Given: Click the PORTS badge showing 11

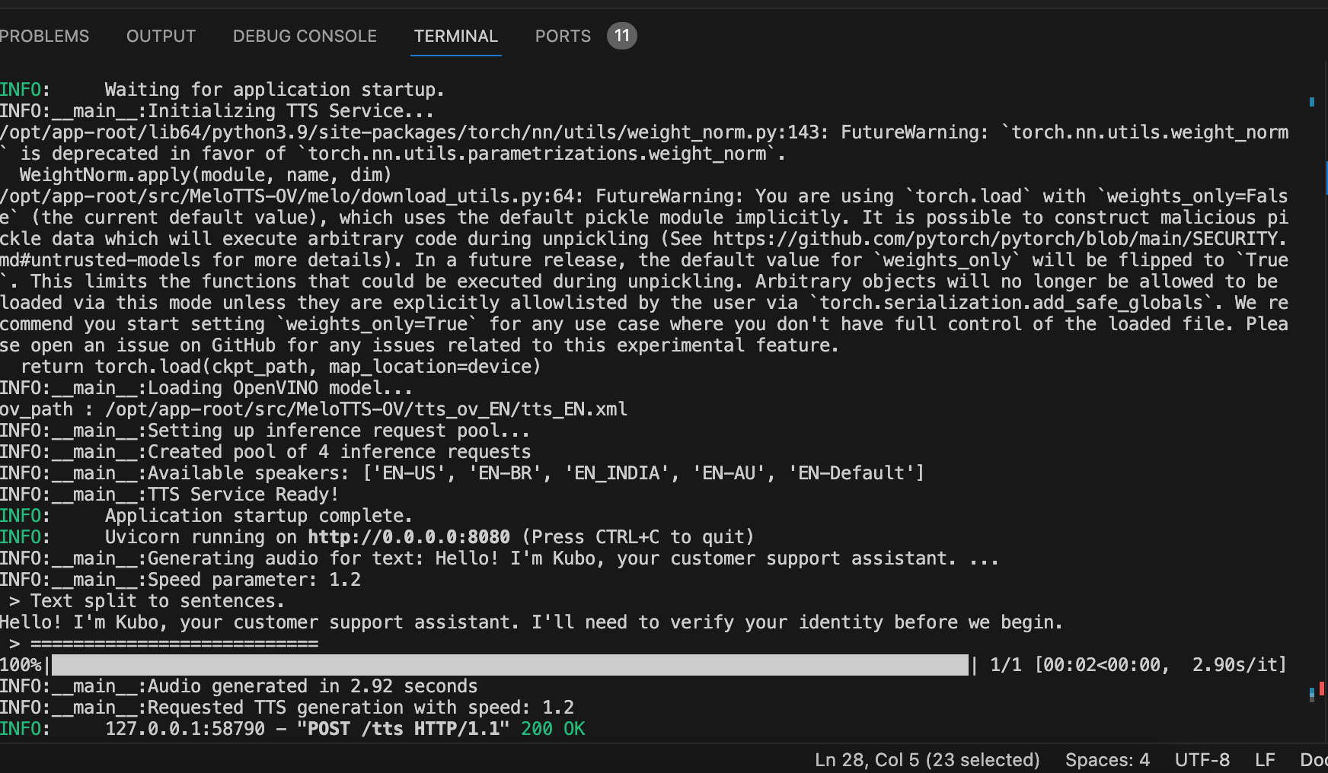Looking at the screenshot, I should point(621,36).
